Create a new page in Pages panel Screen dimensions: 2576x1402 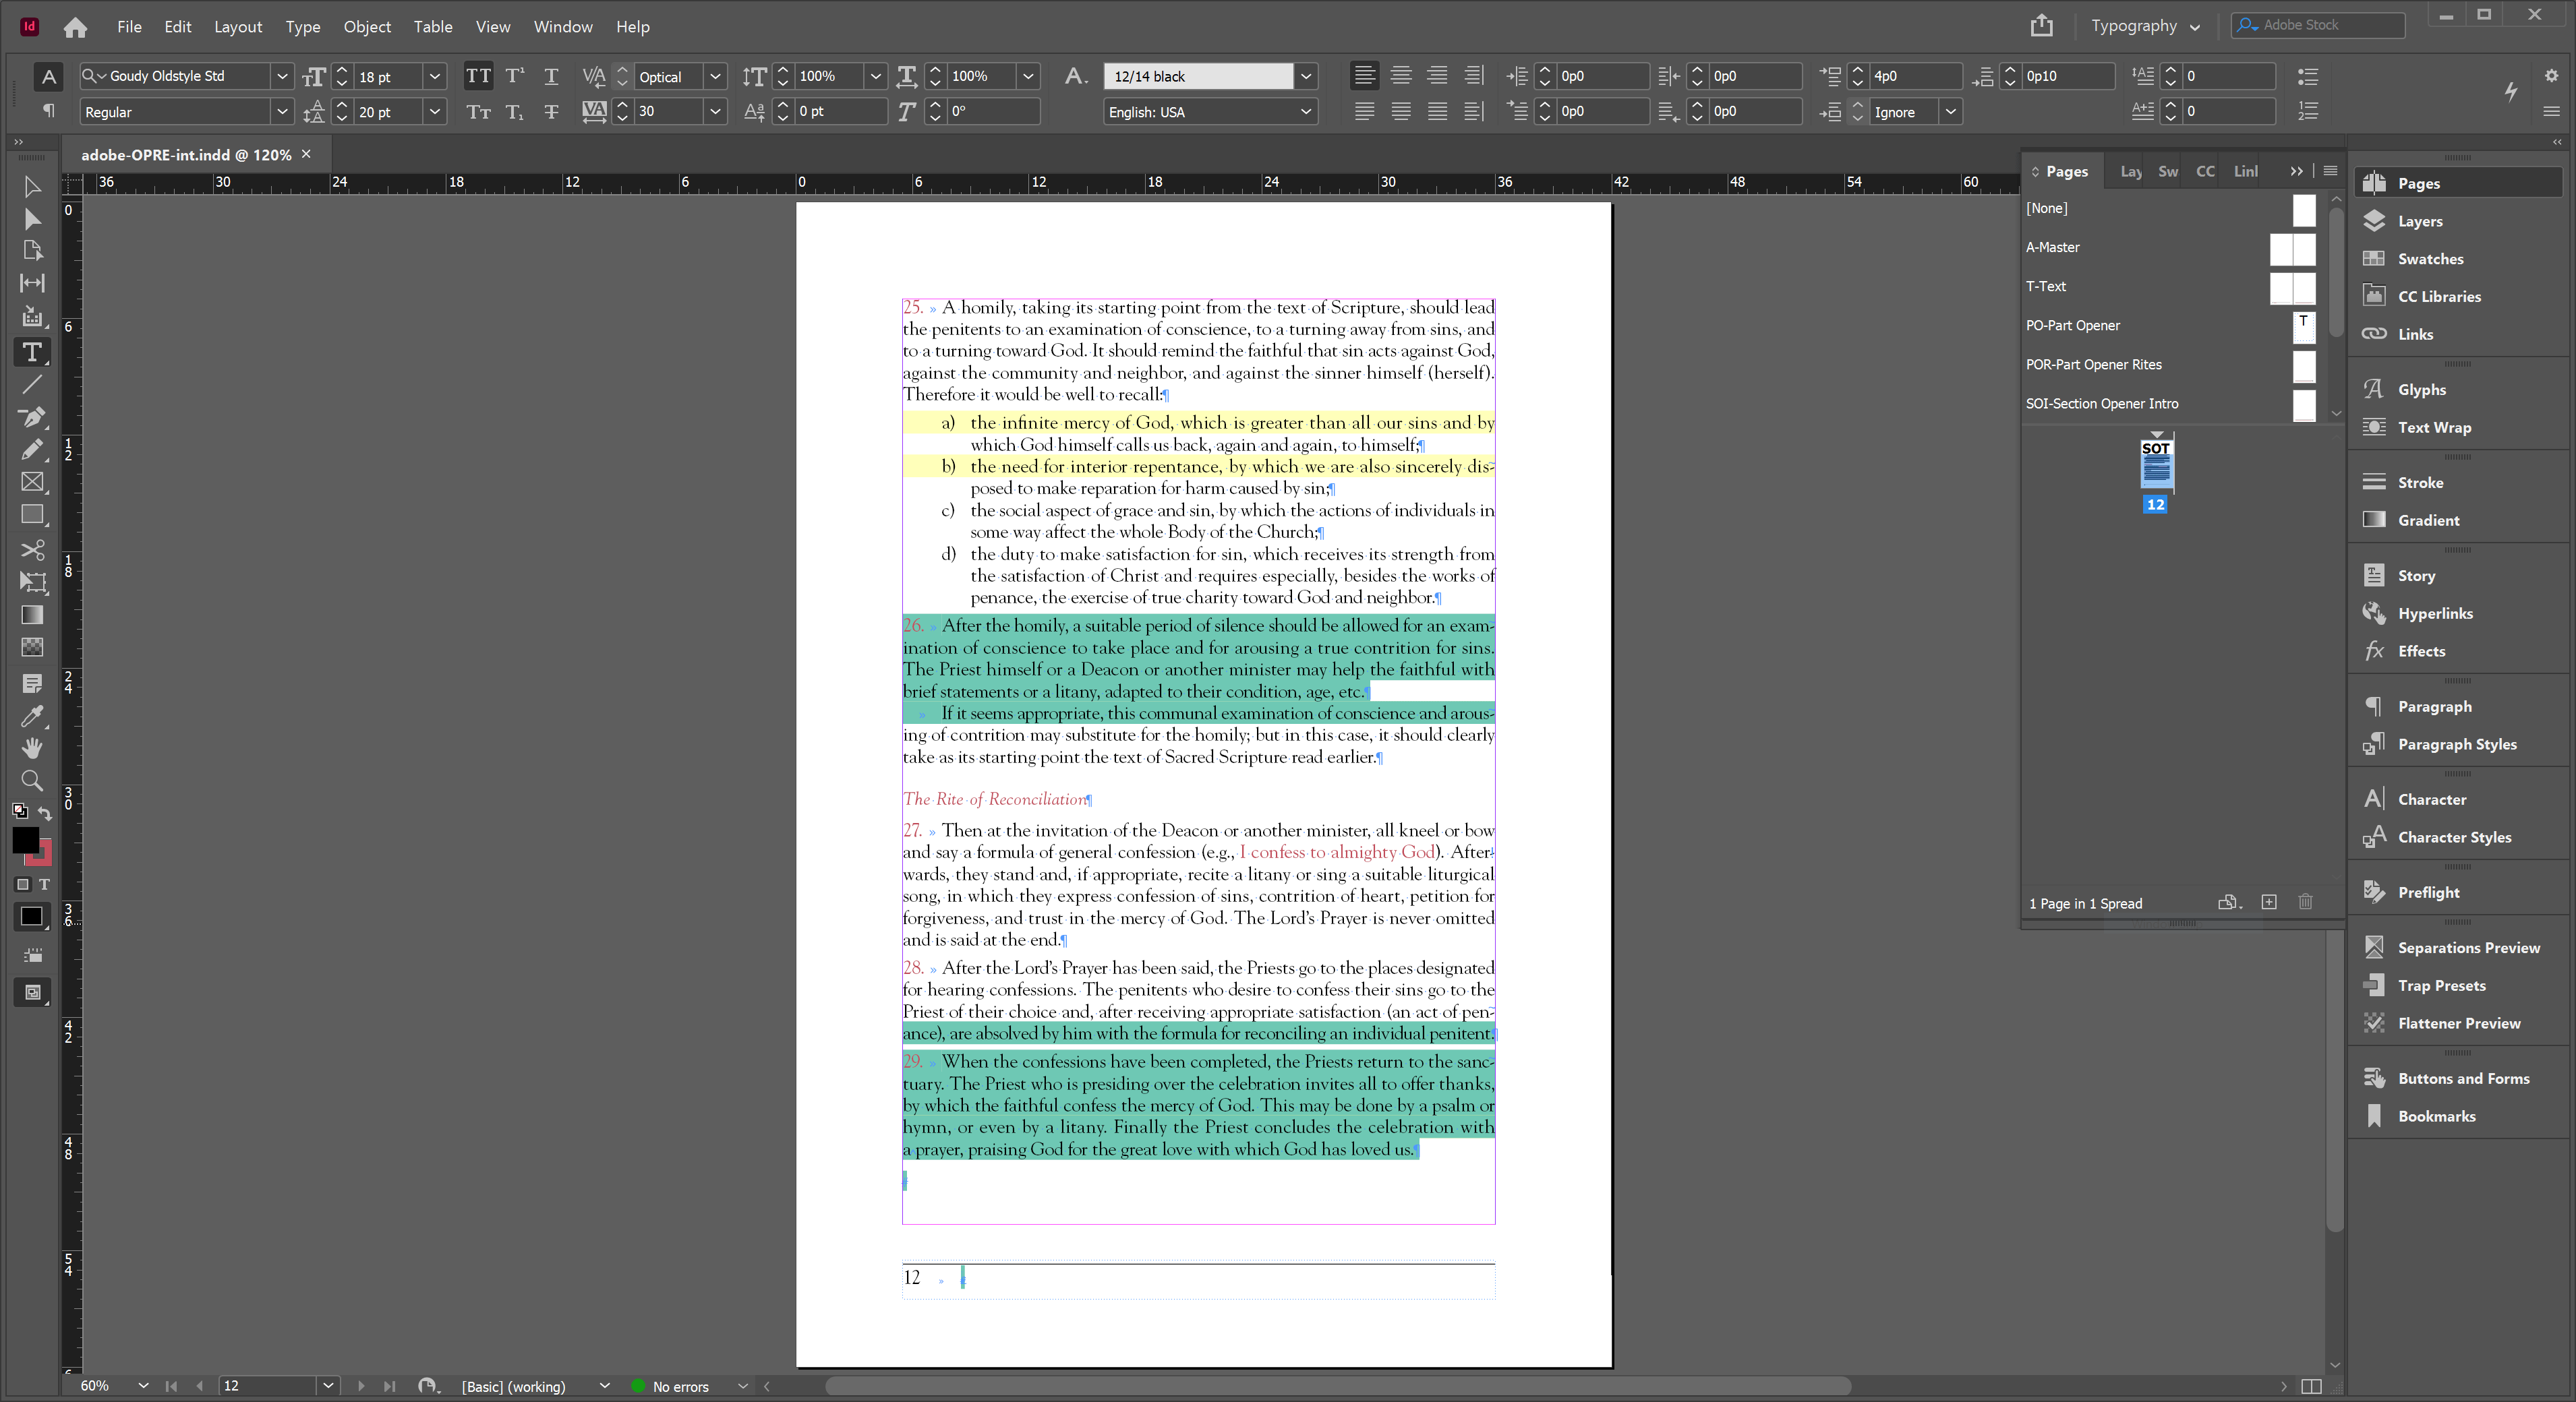click(x=2268, y=903)
